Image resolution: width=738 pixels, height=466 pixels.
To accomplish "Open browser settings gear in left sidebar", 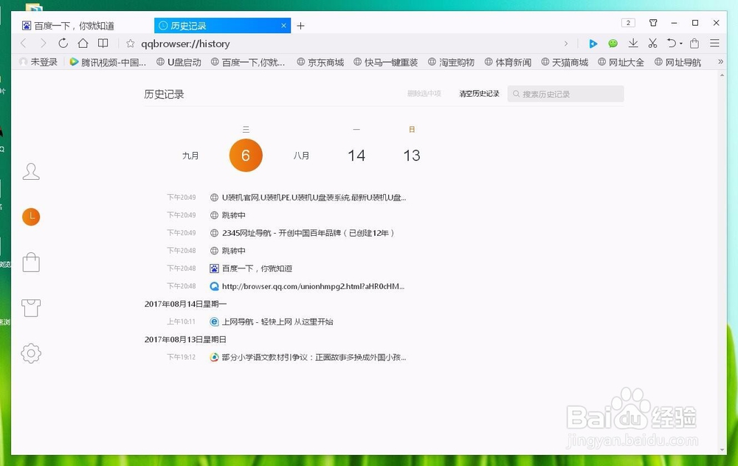I will 31,353.
